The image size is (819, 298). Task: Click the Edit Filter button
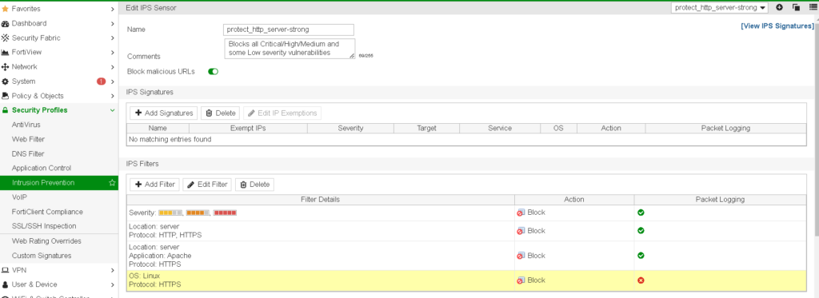(207, 185)
